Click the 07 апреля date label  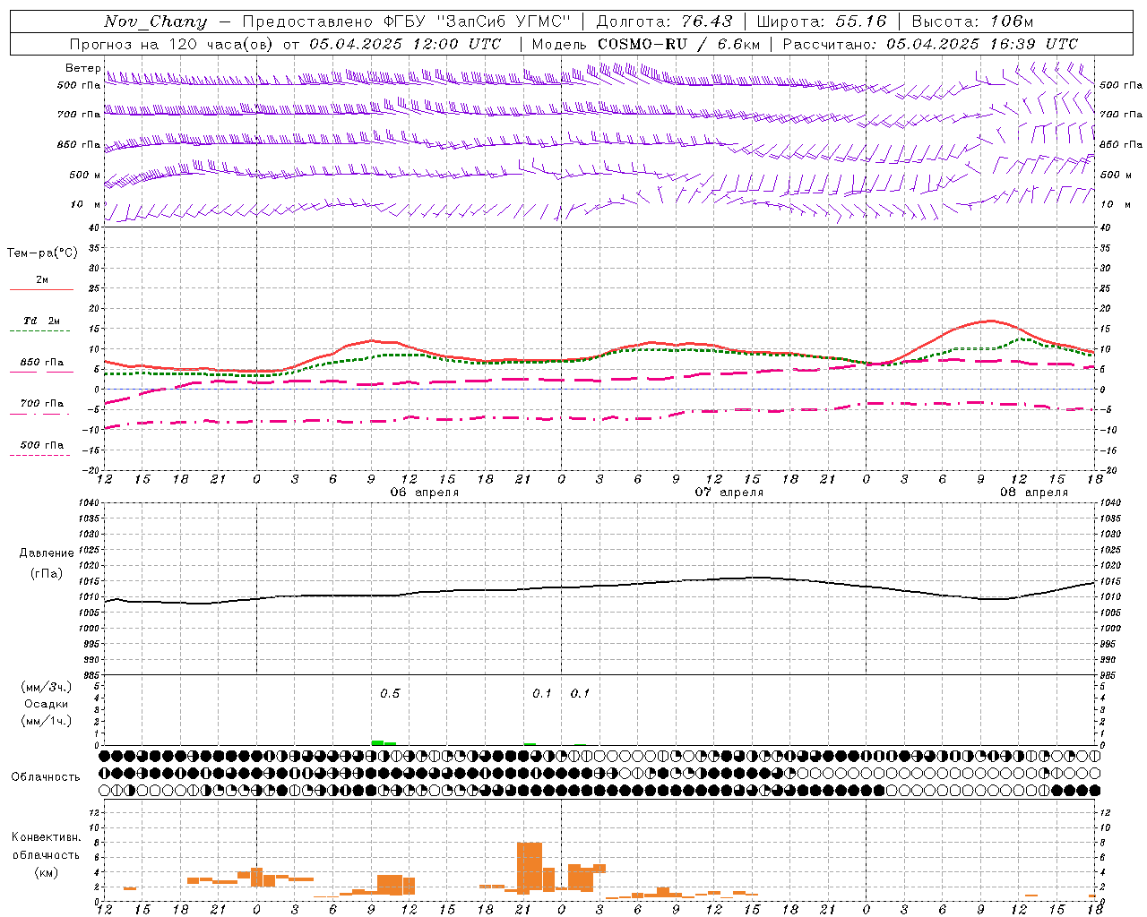click(729, 493)
